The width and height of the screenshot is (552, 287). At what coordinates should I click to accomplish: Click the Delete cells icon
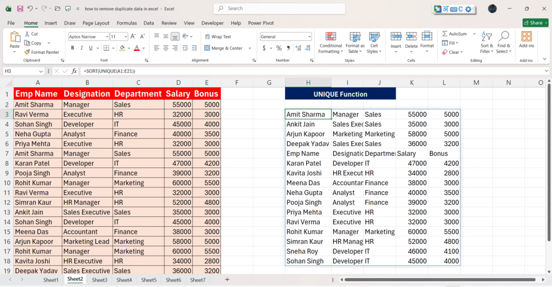coord(411,37)
